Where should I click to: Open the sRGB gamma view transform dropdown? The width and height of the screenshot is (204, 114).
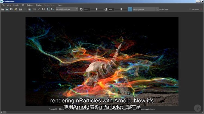point(146,9)
